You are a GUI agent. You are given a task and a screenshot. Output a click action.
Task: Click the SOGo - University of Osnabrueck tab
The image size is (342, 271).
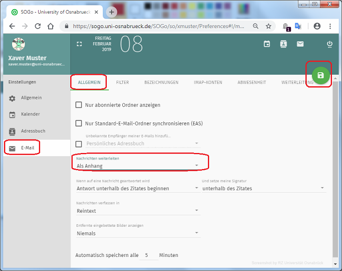point(55,12)
